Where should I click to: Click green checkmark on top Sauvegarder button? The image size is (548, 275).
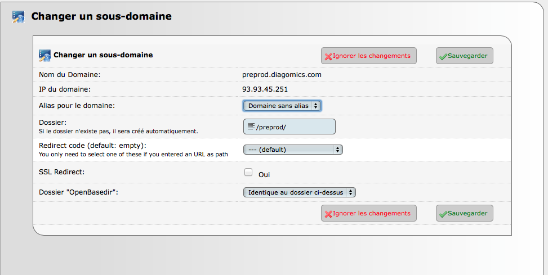tap(443, 57)
